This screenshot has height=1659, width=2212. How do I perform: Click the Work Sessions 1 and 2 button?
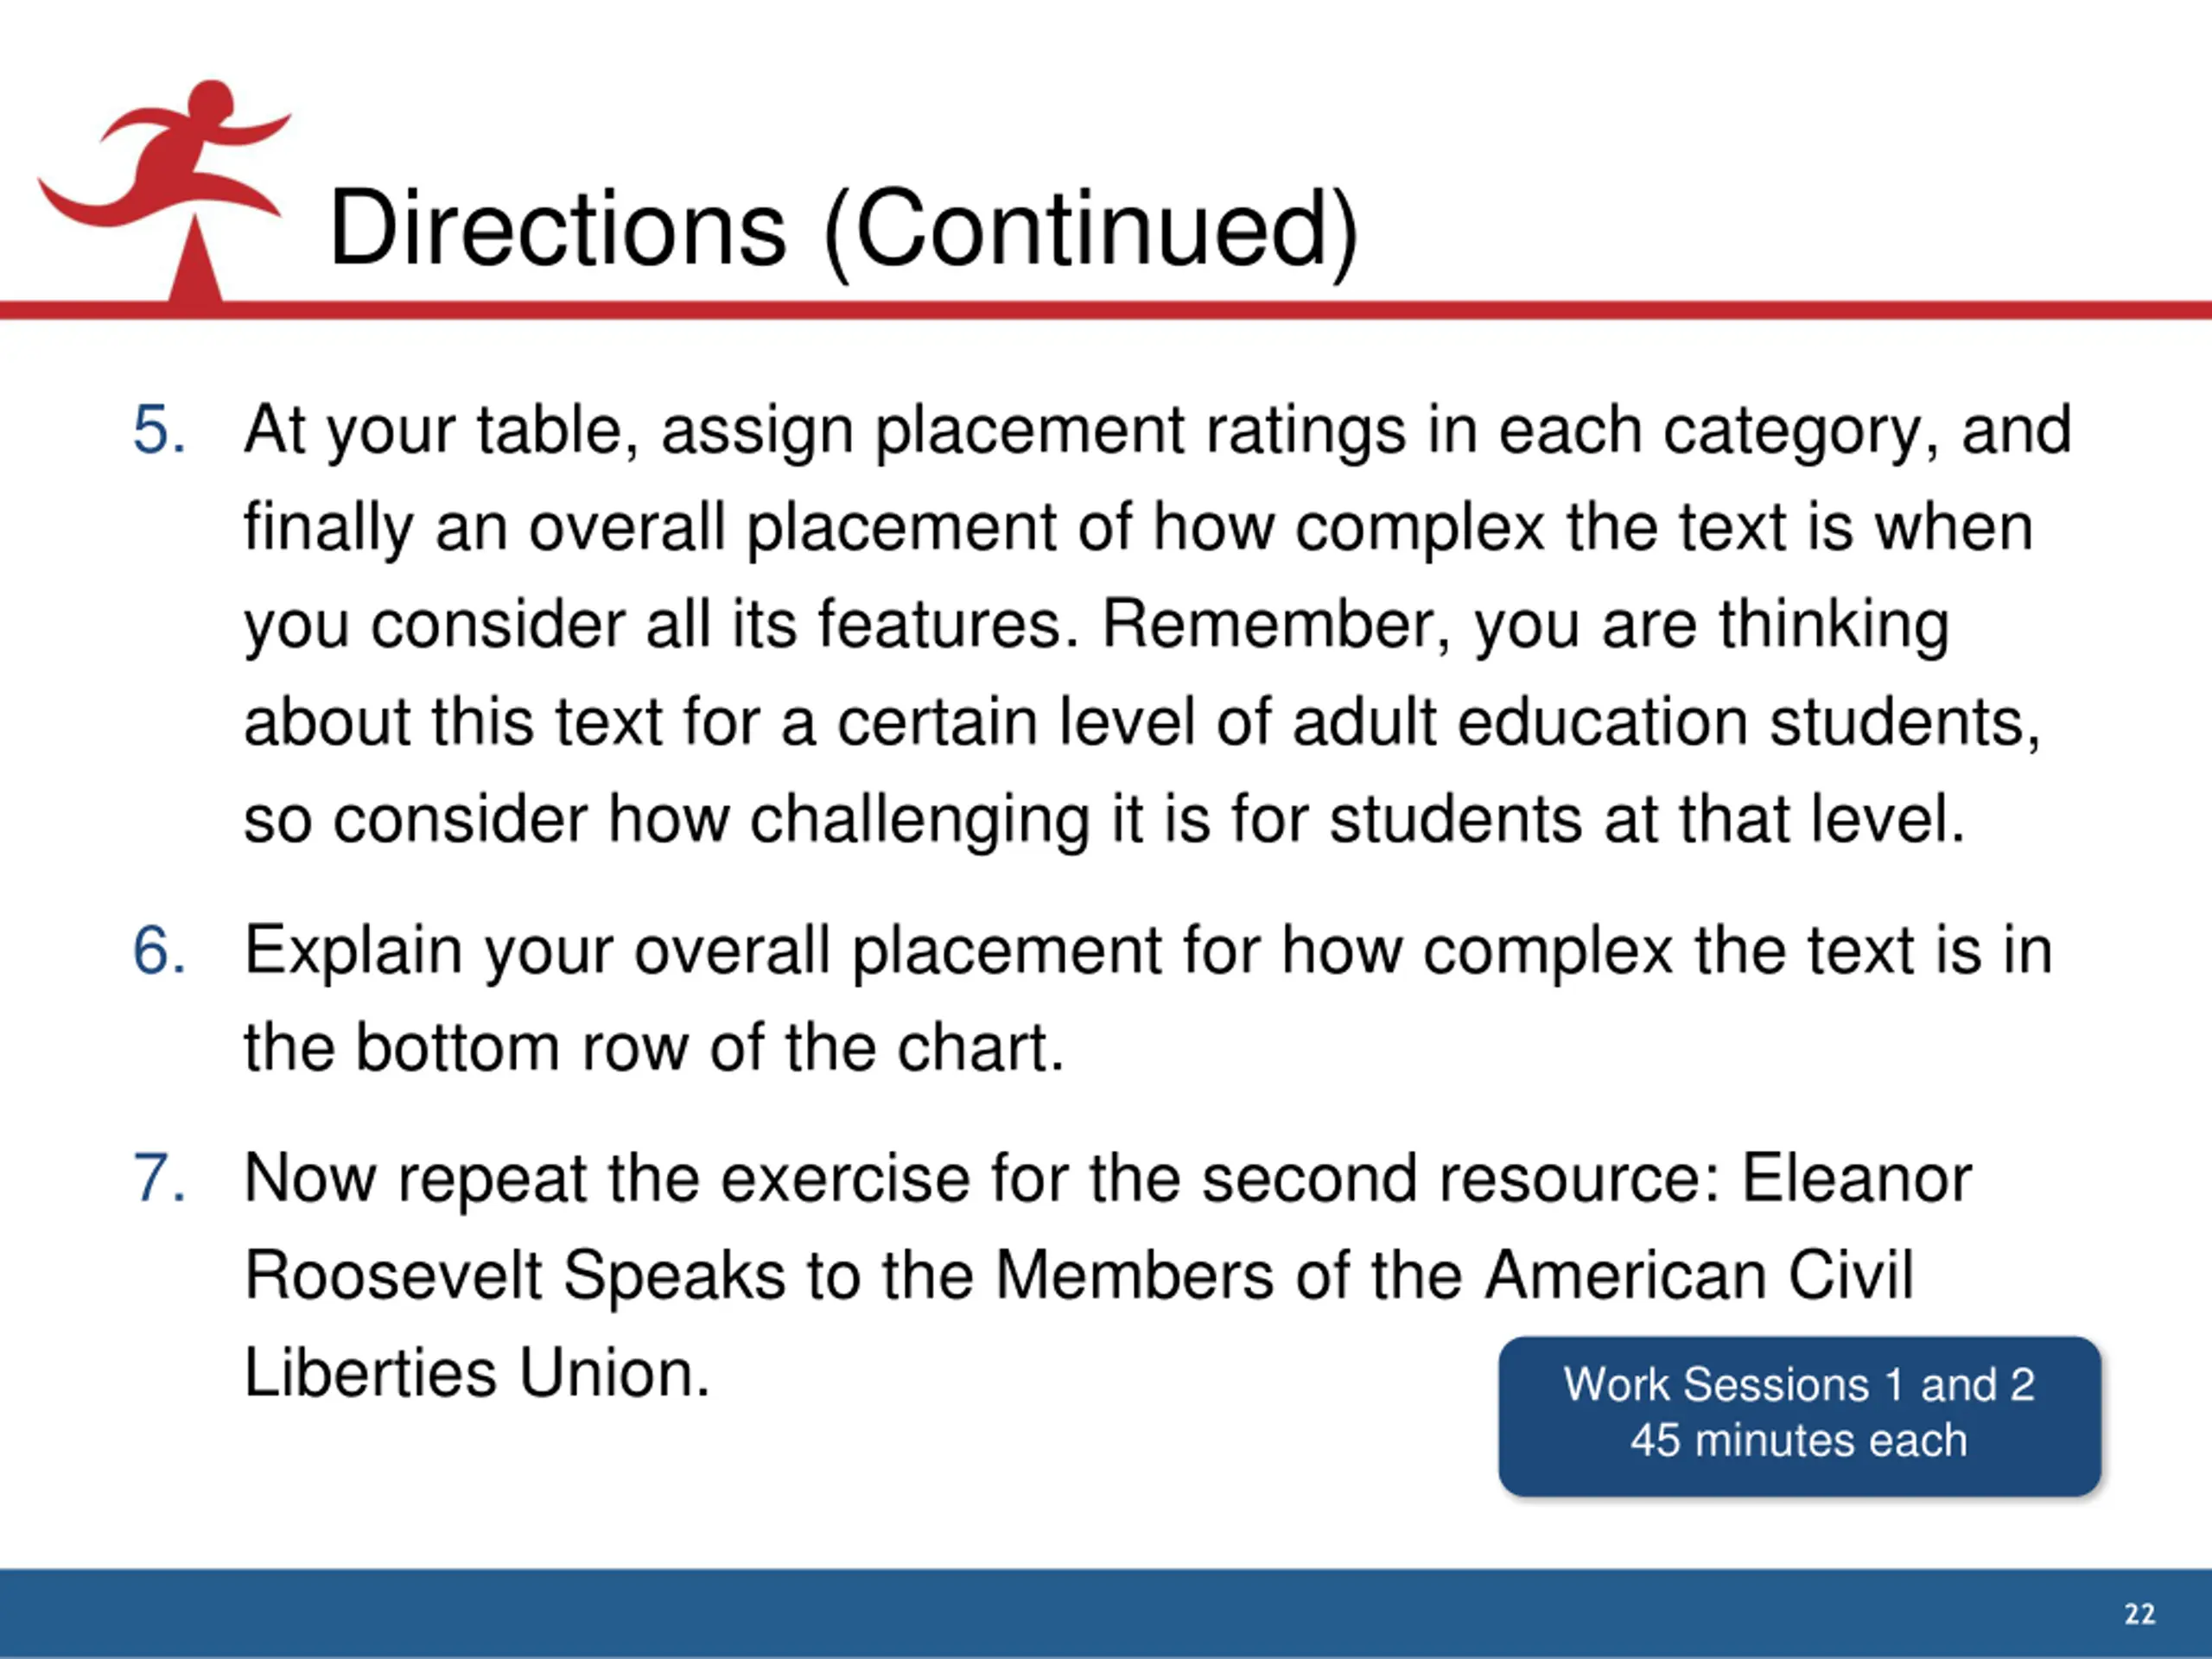(x=1799, y=1415)
